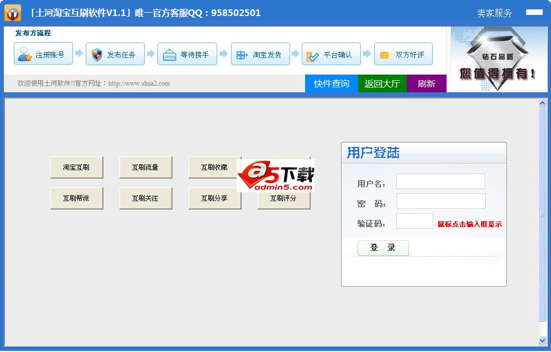Click the 登录 button

point(383,248)
